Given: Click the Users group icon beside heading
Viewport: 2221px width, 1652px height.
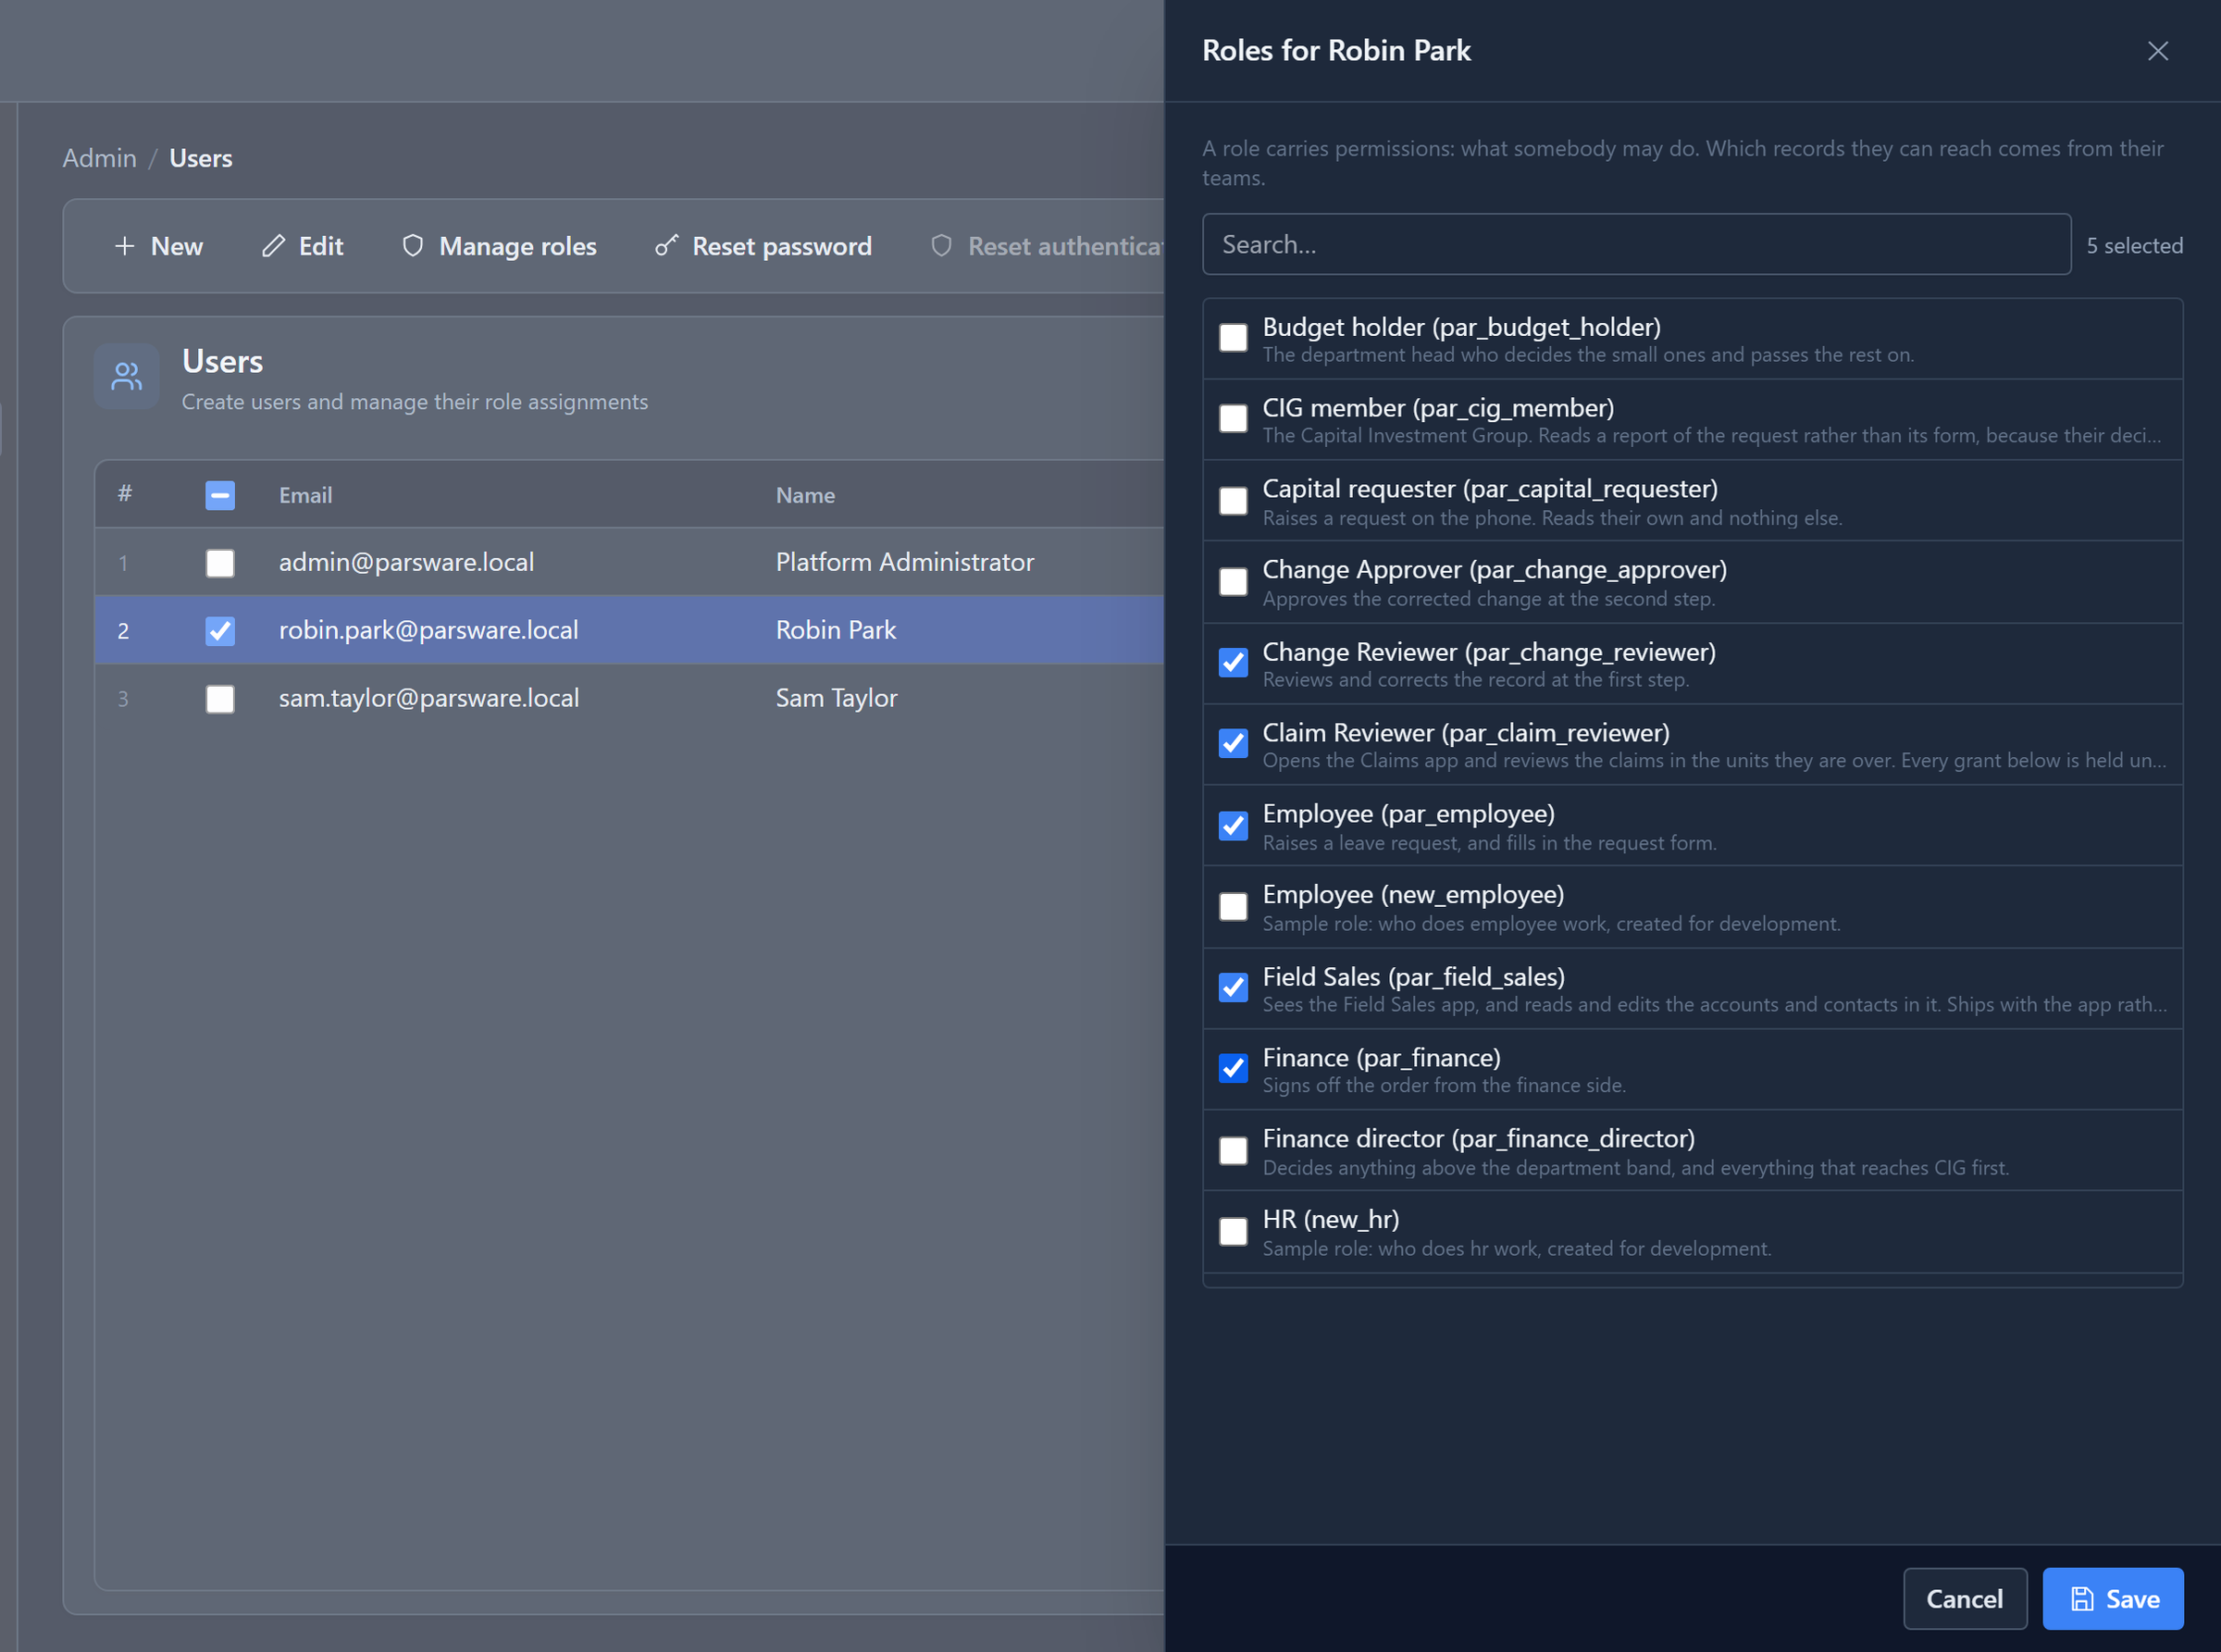Looking at the screenshot, I should tap(127, 376).
